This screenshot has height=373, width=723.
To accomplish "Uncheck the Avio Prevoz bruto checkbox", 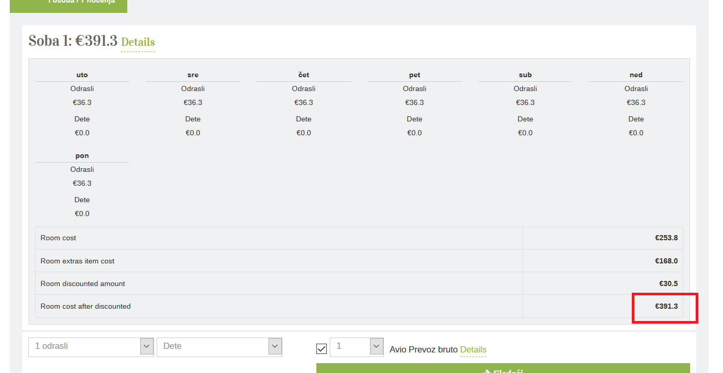I will tap(322, 349).
